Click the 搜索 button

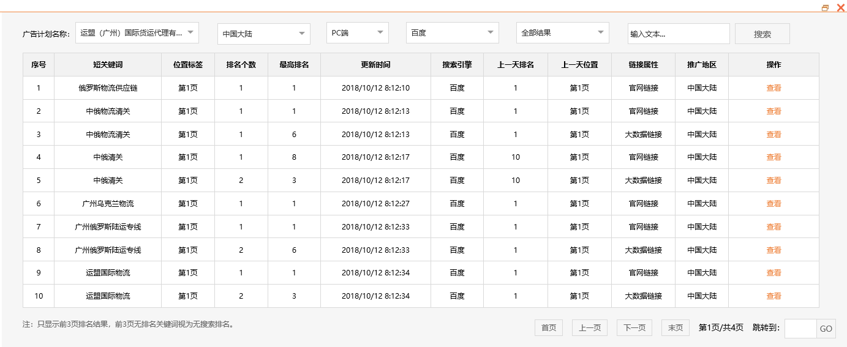(762, 34)
